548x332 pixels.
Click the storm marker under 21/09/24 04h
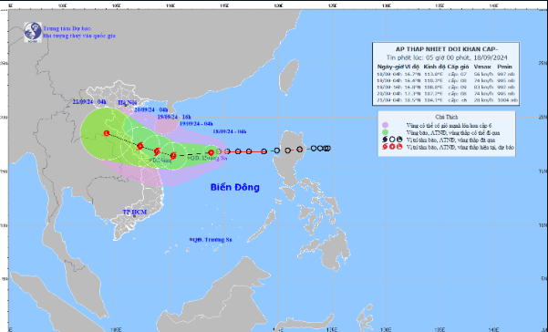coord(107,133)
